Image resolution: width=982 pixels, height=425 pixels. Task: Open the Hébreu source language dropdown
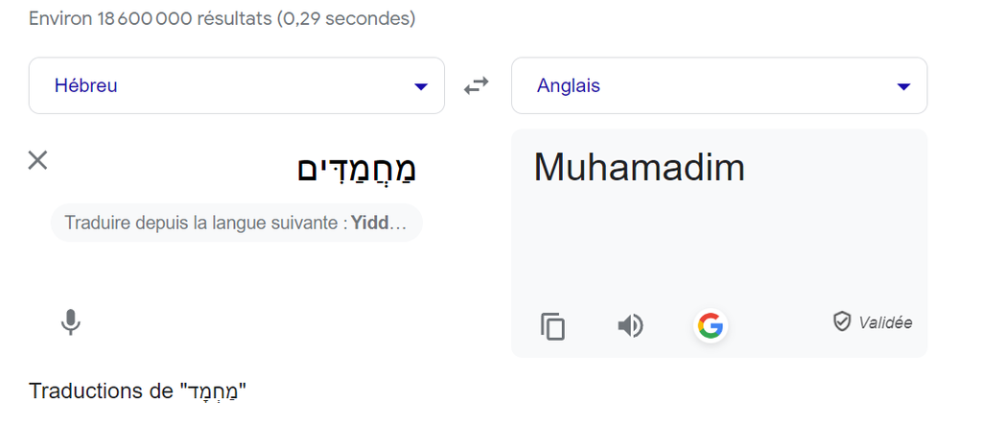(236, 86)
